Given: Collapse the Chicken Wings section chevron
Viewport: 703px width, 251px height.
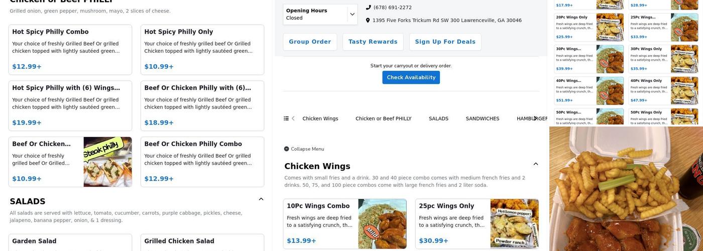Looking at the screenshot, I should click(x=536, y=164).
